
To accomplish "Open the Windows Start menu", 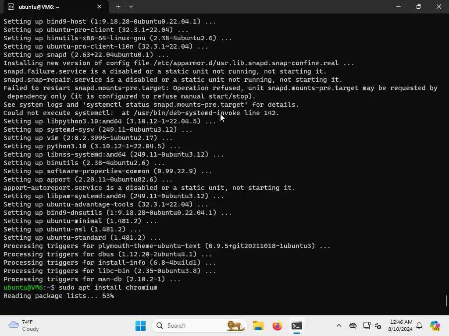I will (x=140, y=325).
